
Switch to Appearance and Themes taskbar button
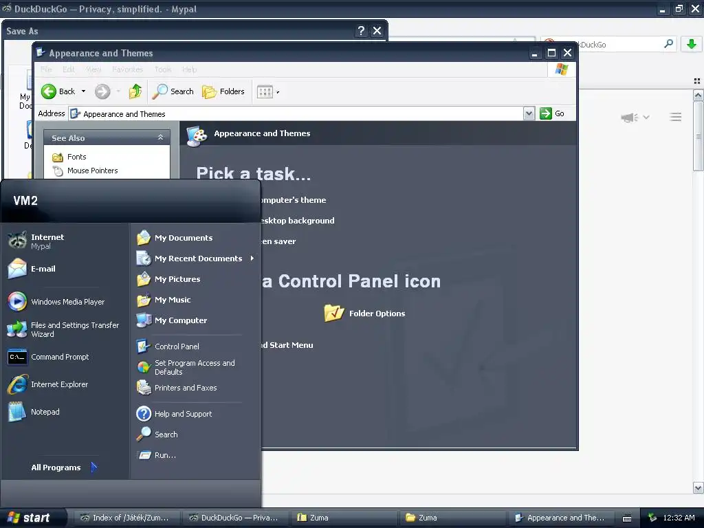coord(561,518)
